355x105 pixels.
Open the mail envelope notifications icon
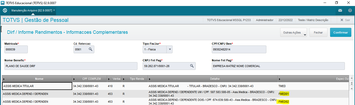pyautogui.click(x=340, y=11)
